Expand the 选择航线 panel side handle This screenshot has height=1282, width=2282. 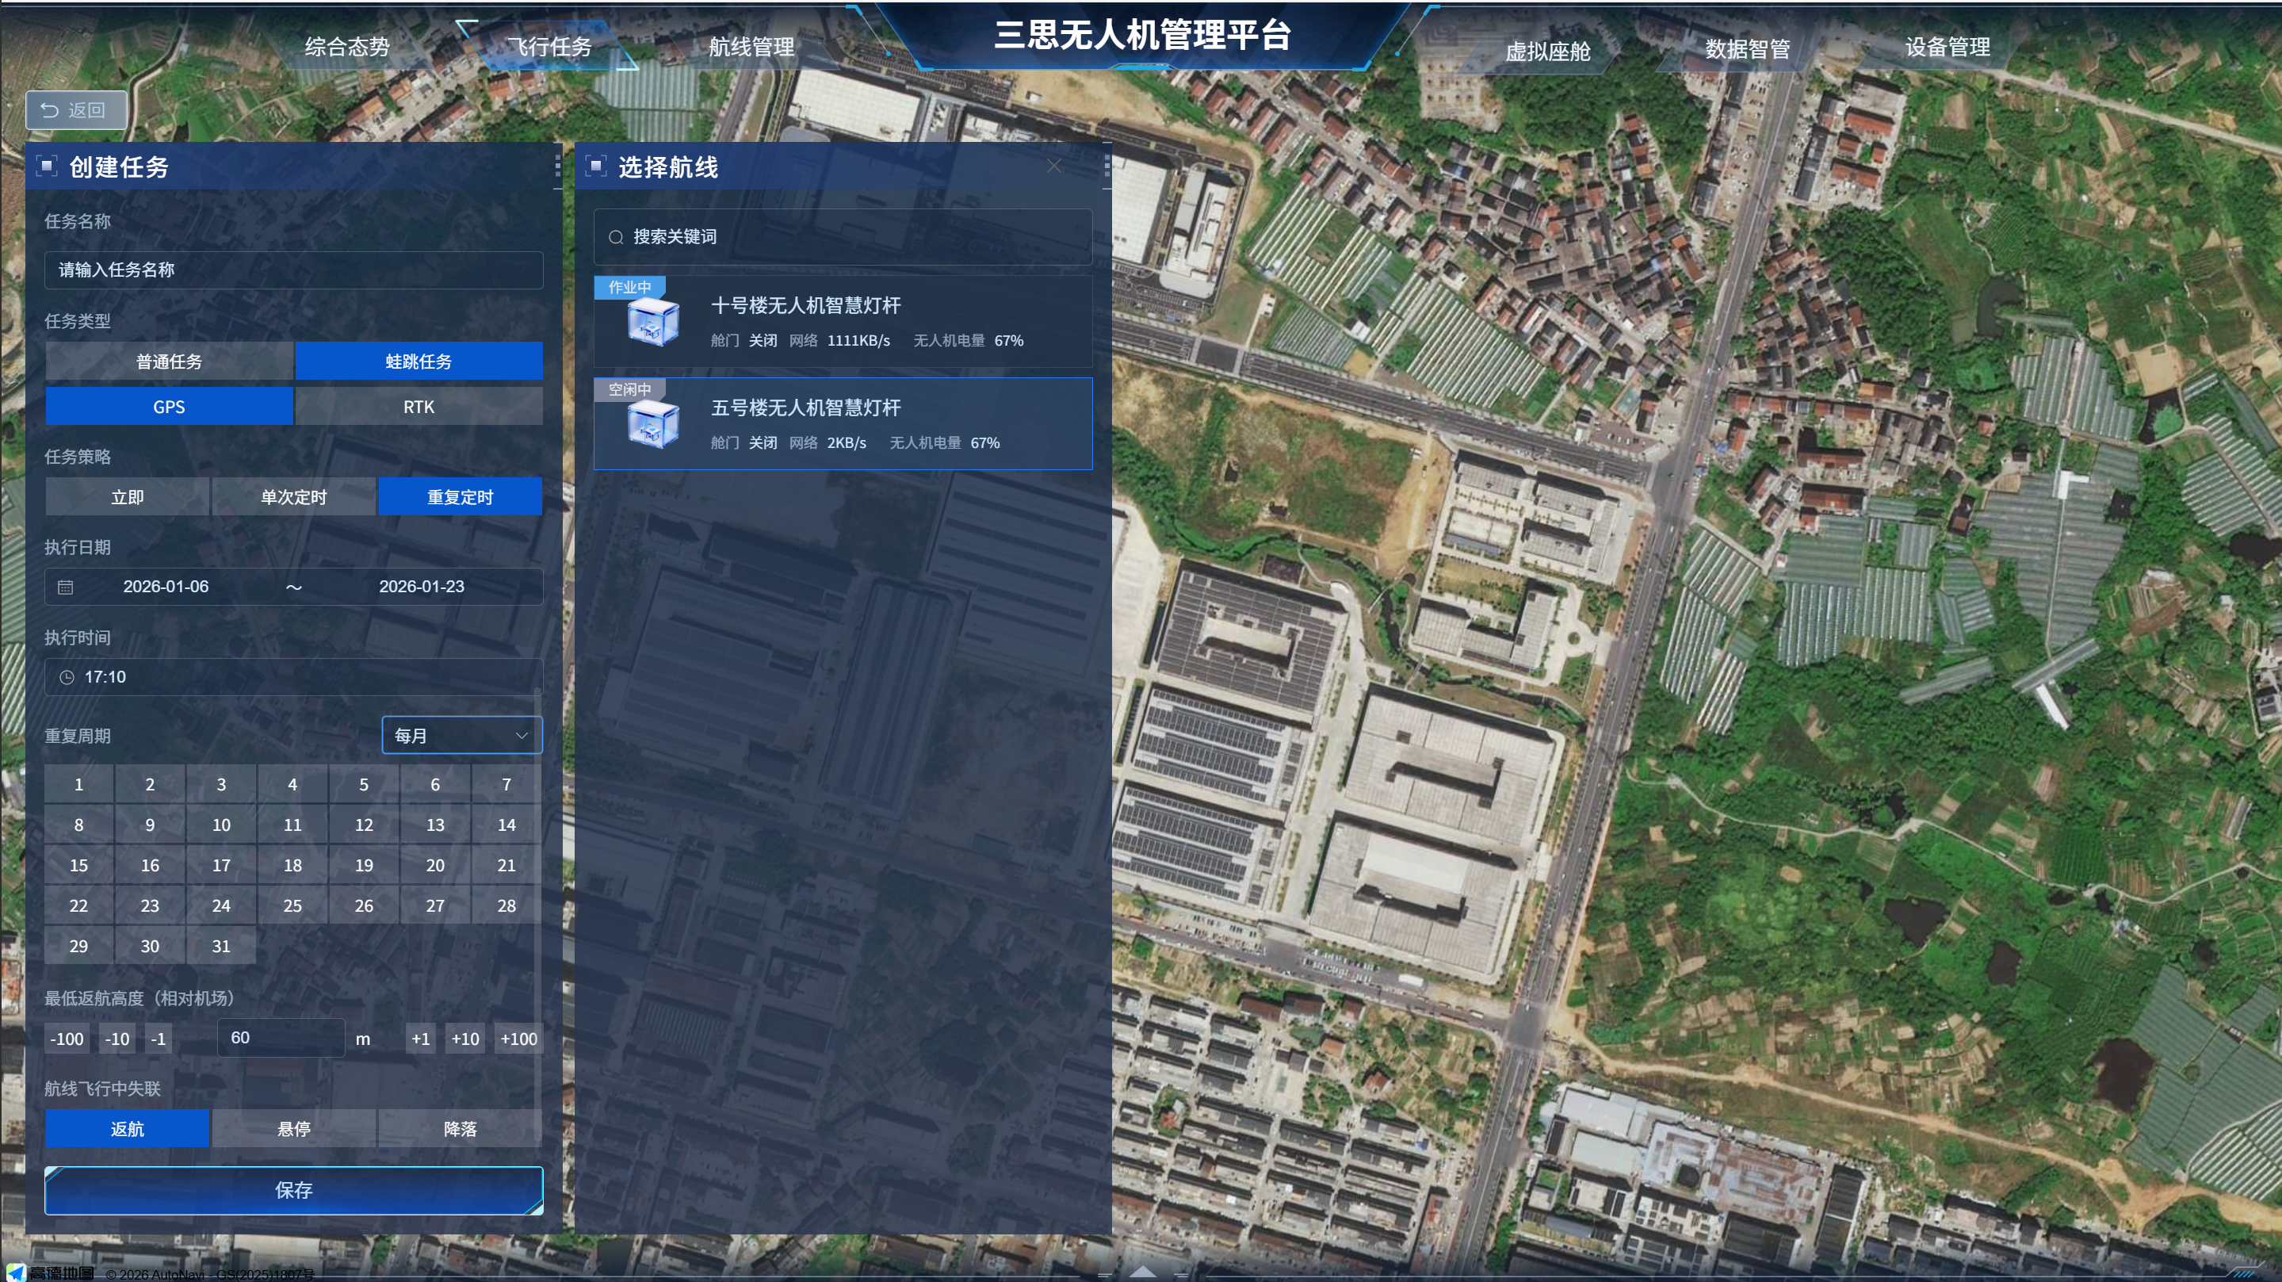click(1107, 166)
